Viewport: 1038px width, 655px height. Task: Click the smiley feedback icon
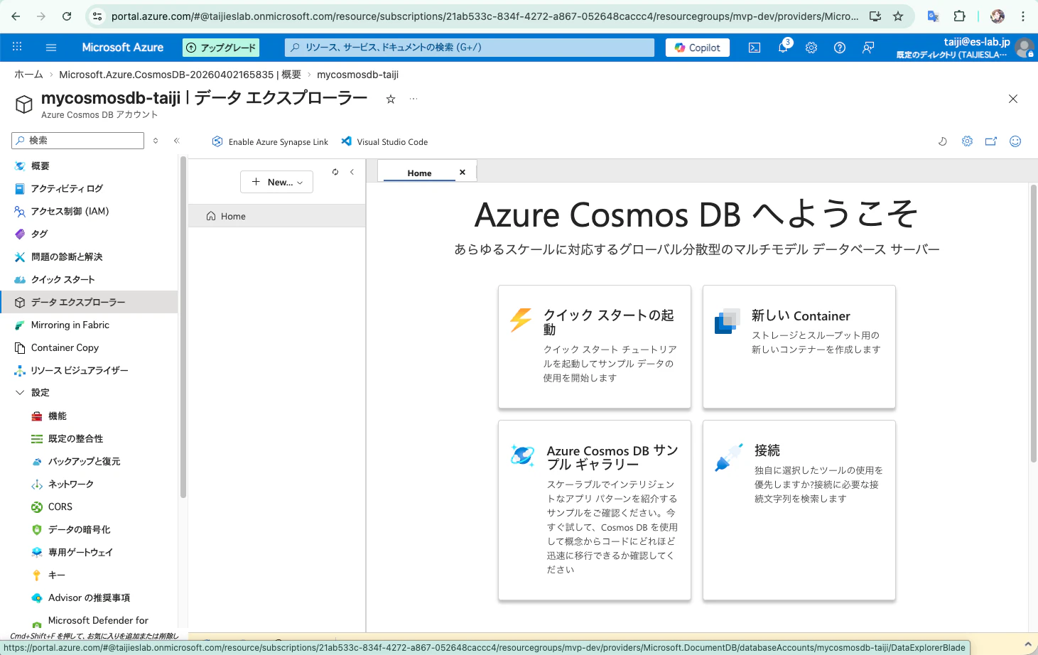tap(1015, 141)
